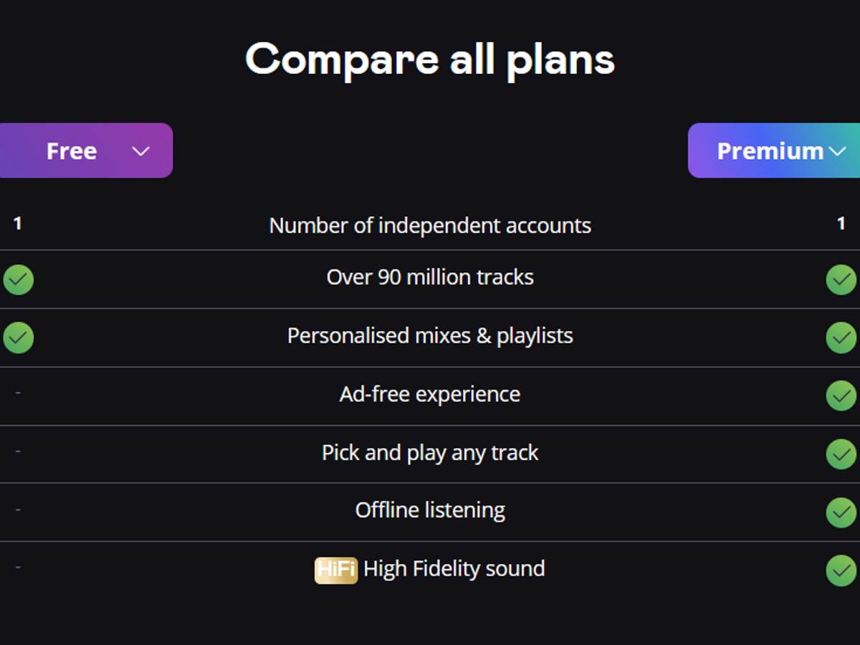Click the Premium Over 90 million tracks checkmark
Screen dimensions: 860x645
pyautogui.click(x=841, y=279)
